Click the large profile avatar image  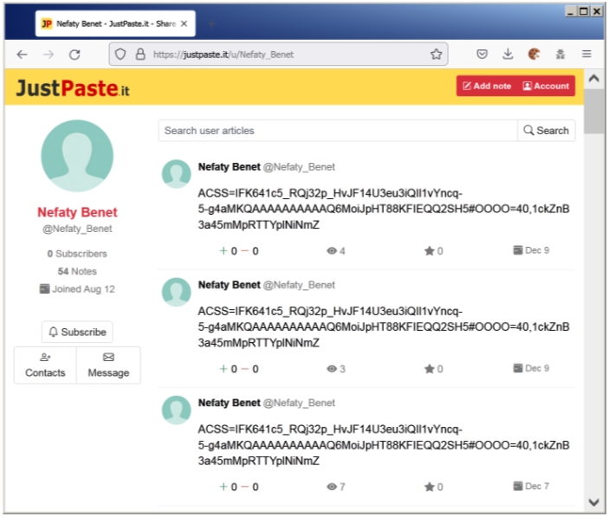pyautogui.click(x=77, y=156)
